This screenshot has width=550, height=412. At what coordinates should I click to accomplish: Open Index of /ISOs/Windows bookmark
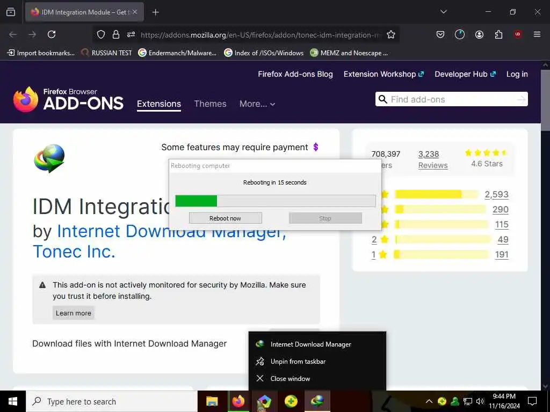(x=264, y=53)
